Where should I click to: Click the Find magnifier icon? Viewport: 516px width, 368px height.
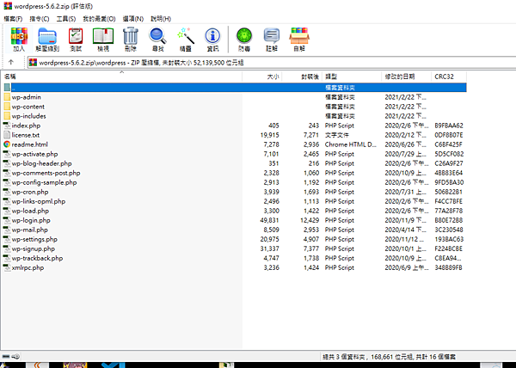tap(157, 36)
